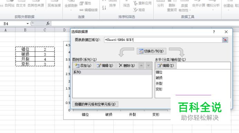
Task: Click cell containing 错位 in worksheet
Action: tap(25, 49)
